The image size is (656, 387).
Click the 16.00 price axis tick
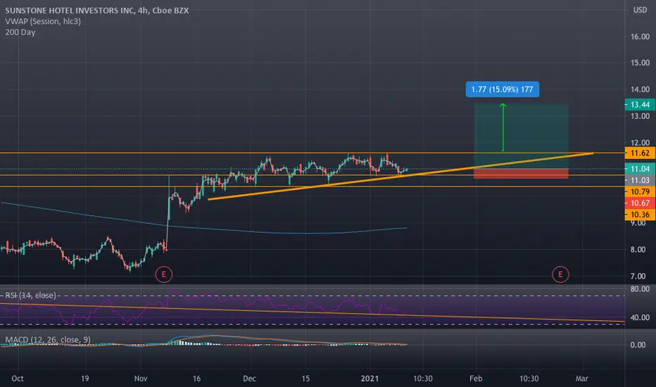640,37
